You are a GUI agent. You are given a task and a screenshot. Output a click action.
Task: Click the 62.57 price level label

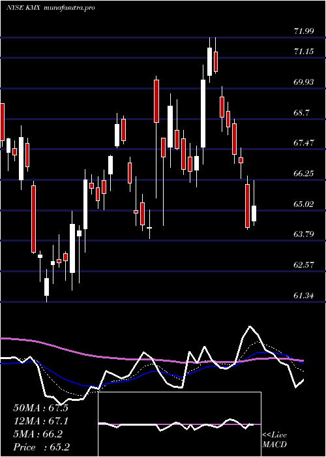click(304, 265)
